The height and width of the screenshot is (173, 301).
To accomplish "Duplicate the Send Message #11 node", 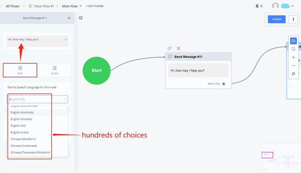I will (169, 48).
